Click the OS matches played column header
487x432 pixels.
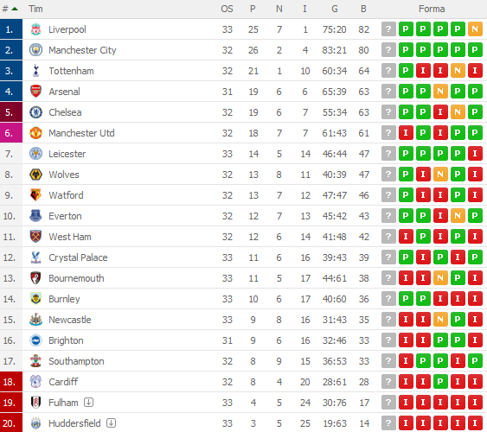(x=227, y=9)
